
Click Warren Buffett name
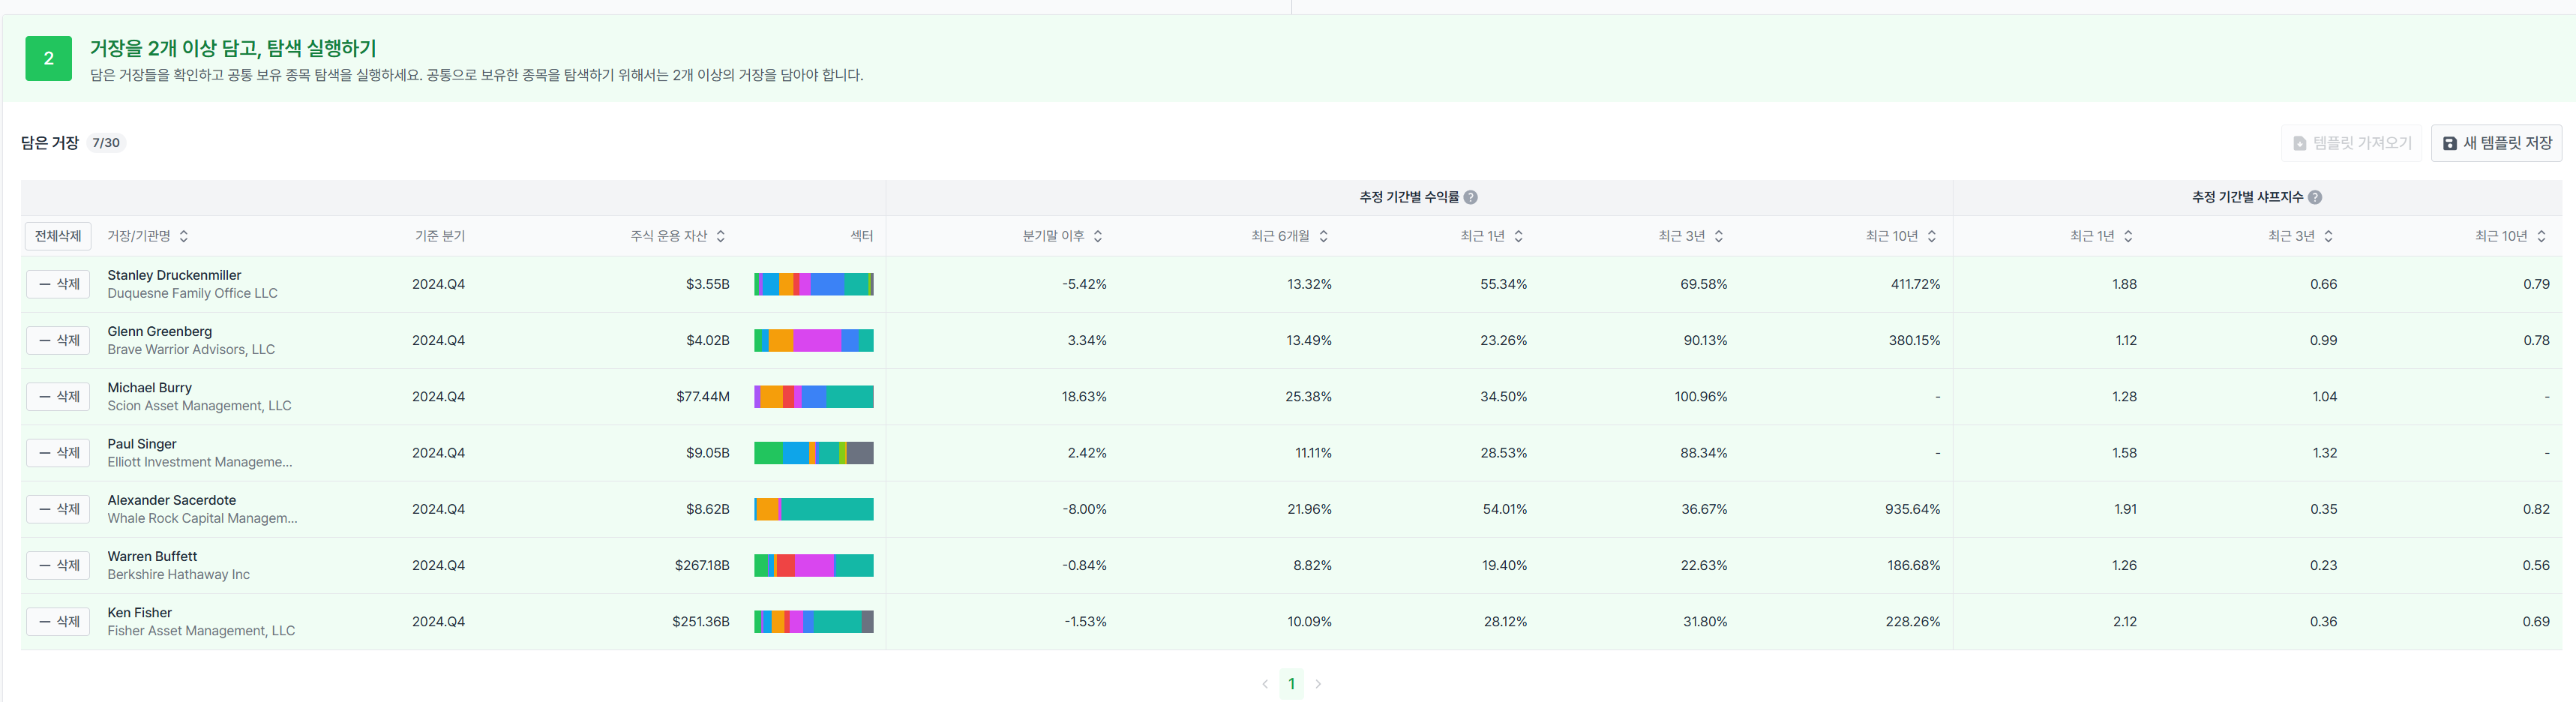152,556
